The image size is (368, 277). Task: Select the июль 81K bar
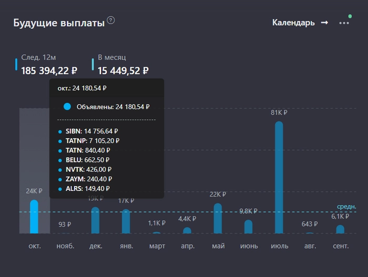pyautogui.click(x=279, y=177)
